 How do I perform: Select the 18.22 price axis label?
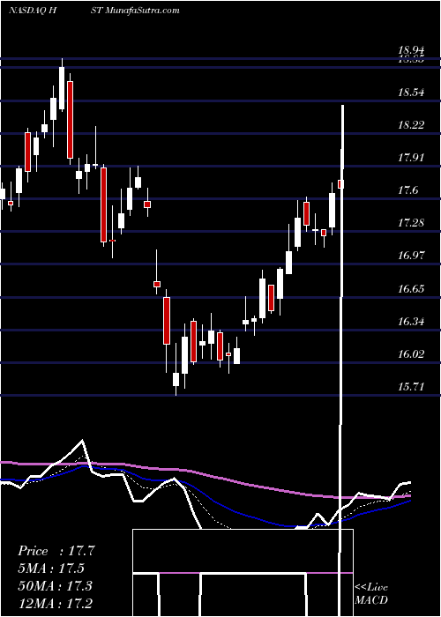coord(412,125)
